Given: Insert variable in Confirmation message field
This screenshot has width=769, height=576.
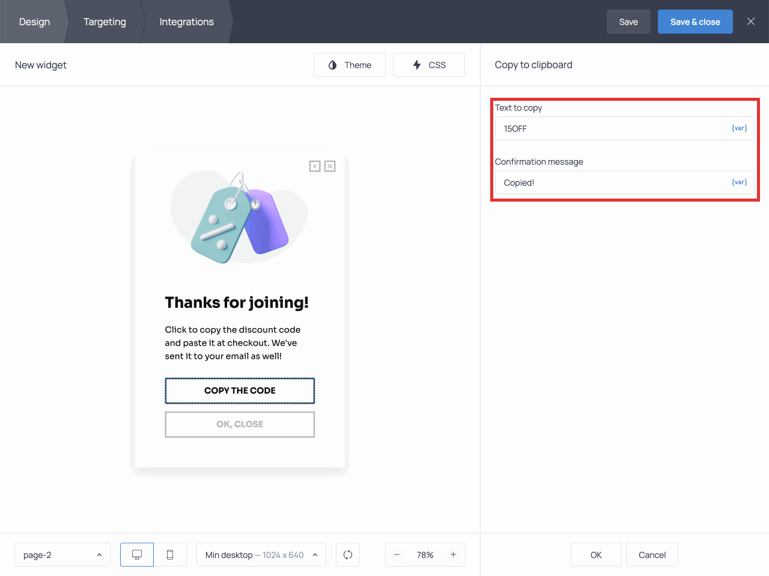Looking at the screenshot, I should click(739, 182).
